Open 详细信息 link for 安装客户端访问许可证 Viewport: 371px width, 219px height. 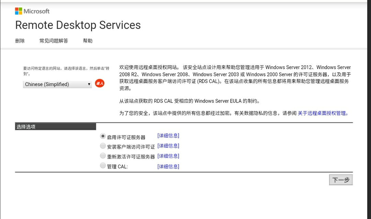(x=168, y=146)
